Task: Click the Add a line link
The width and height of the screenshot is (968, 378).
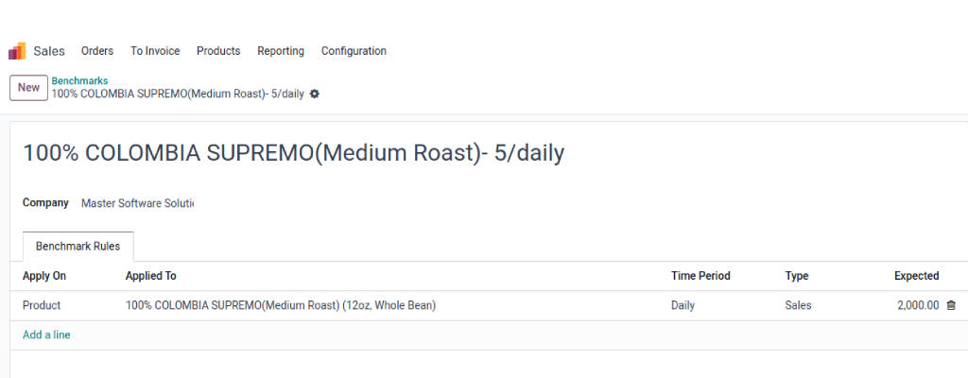Action: tap(46, 335)
